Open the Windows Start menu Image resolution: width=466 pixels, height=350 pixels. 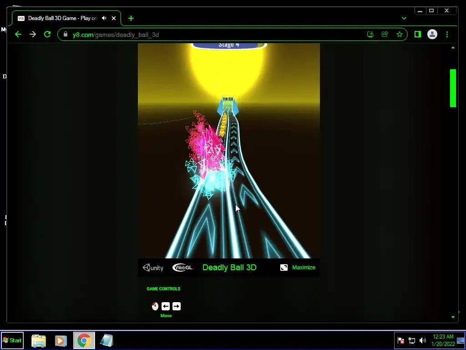click(12, 340)
